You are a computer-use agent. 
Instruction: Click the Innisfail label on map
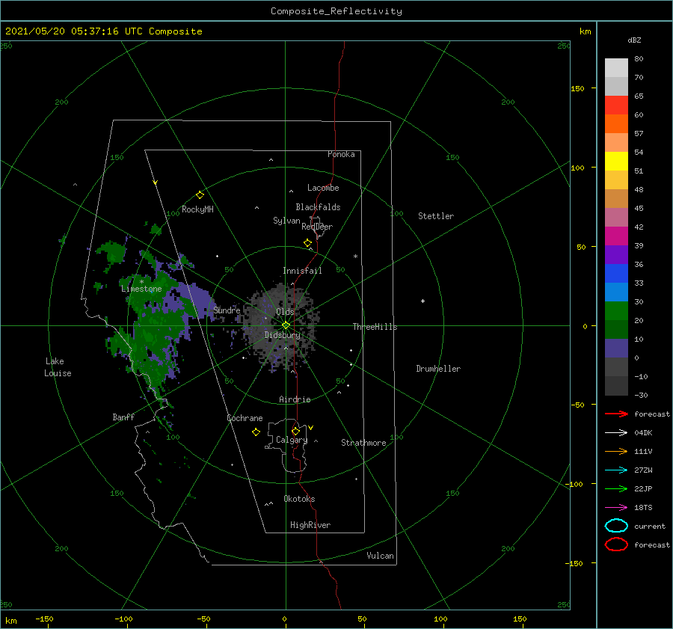point(302,271)
